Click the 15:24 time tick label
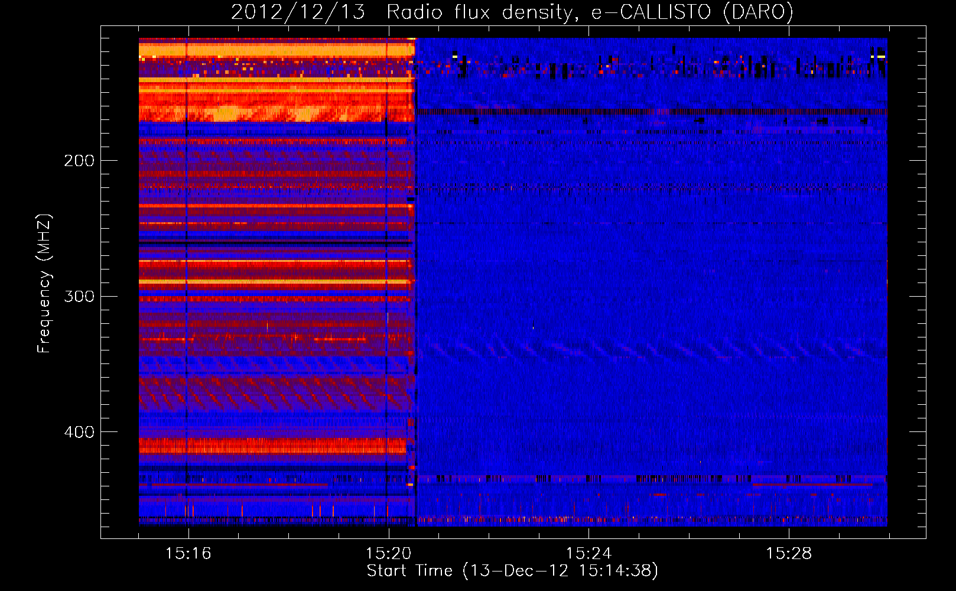This screenshot has width=956, height=591. click(x=589, y=554)
